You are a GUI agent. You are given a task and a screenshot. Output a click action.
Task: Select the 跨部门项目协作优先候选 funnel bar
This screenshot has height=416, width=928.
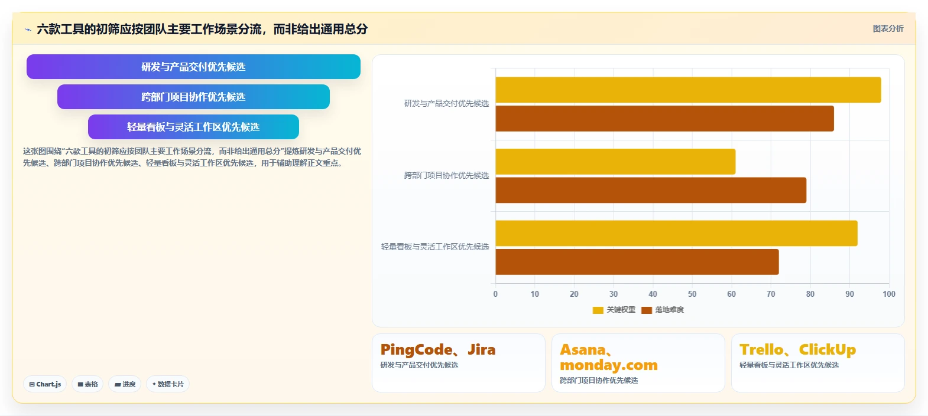tap(193, 97)
